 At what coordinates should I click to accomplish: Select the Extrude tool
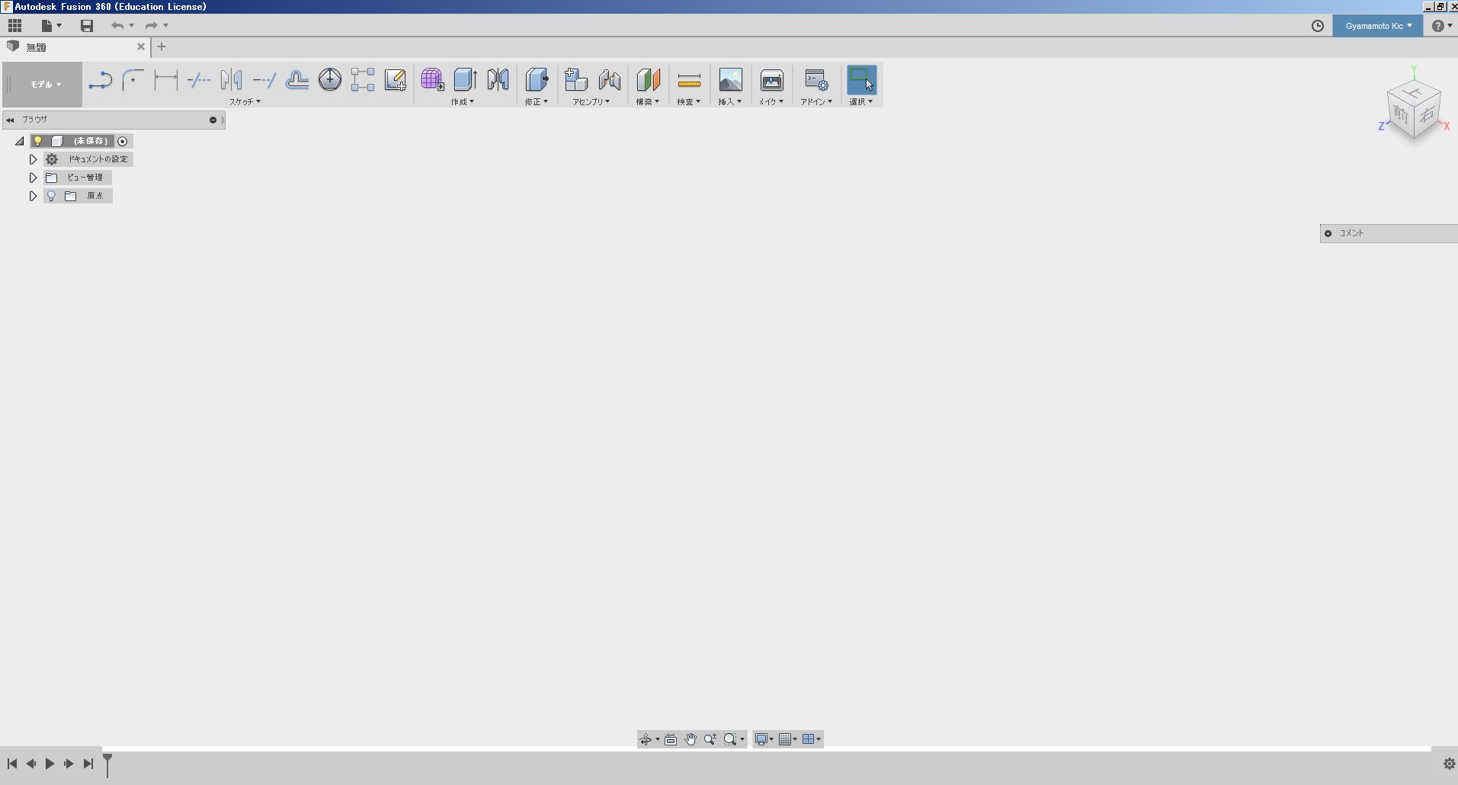click(465, 79)
